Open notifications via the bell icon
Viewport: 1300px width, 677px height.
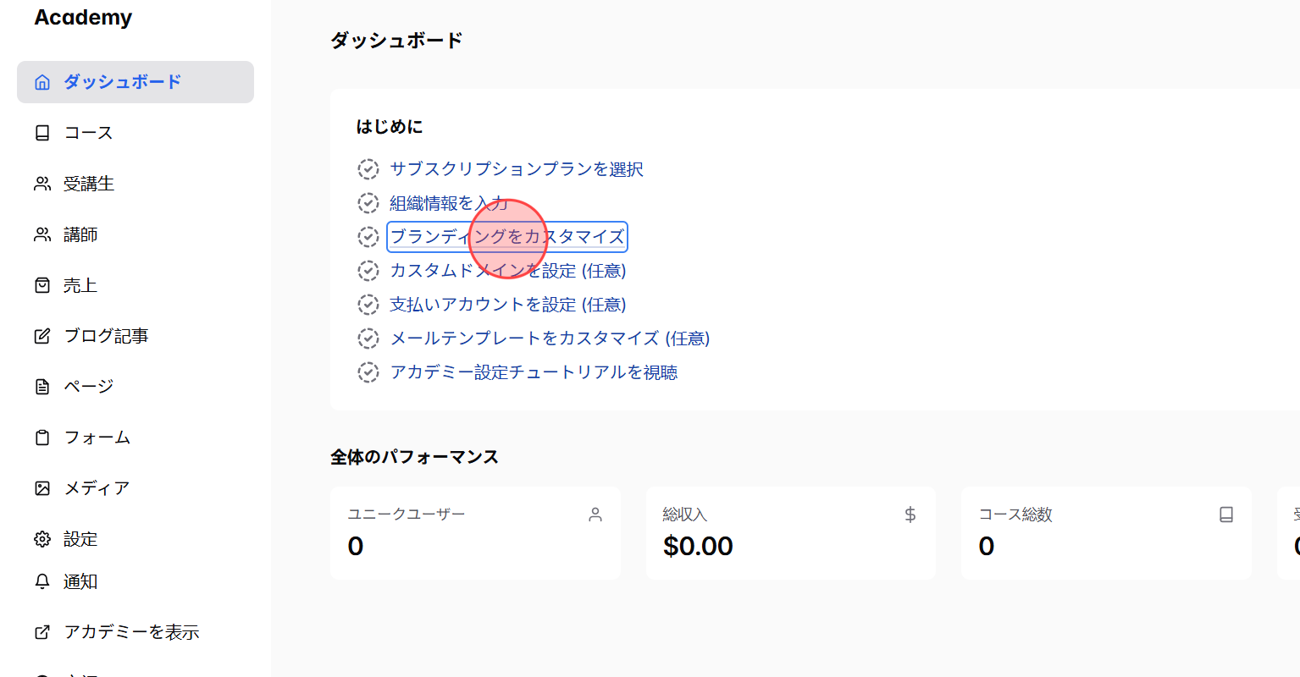[41, 581]
